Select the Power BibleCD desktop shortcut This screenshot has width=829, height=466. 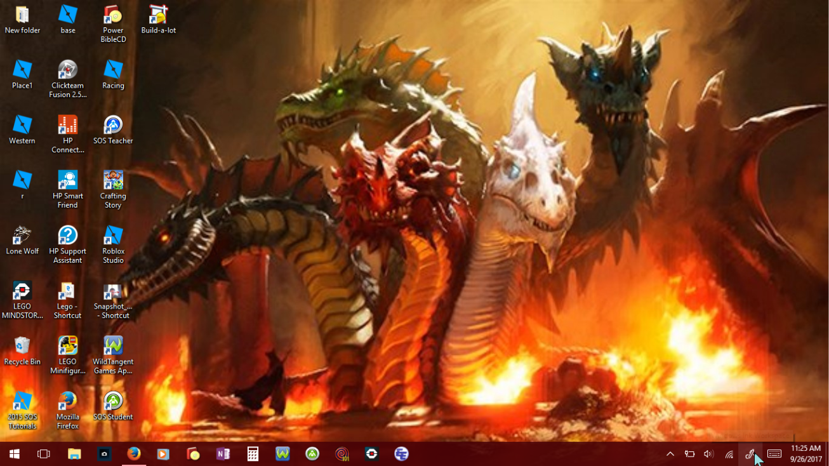[113, 24]
